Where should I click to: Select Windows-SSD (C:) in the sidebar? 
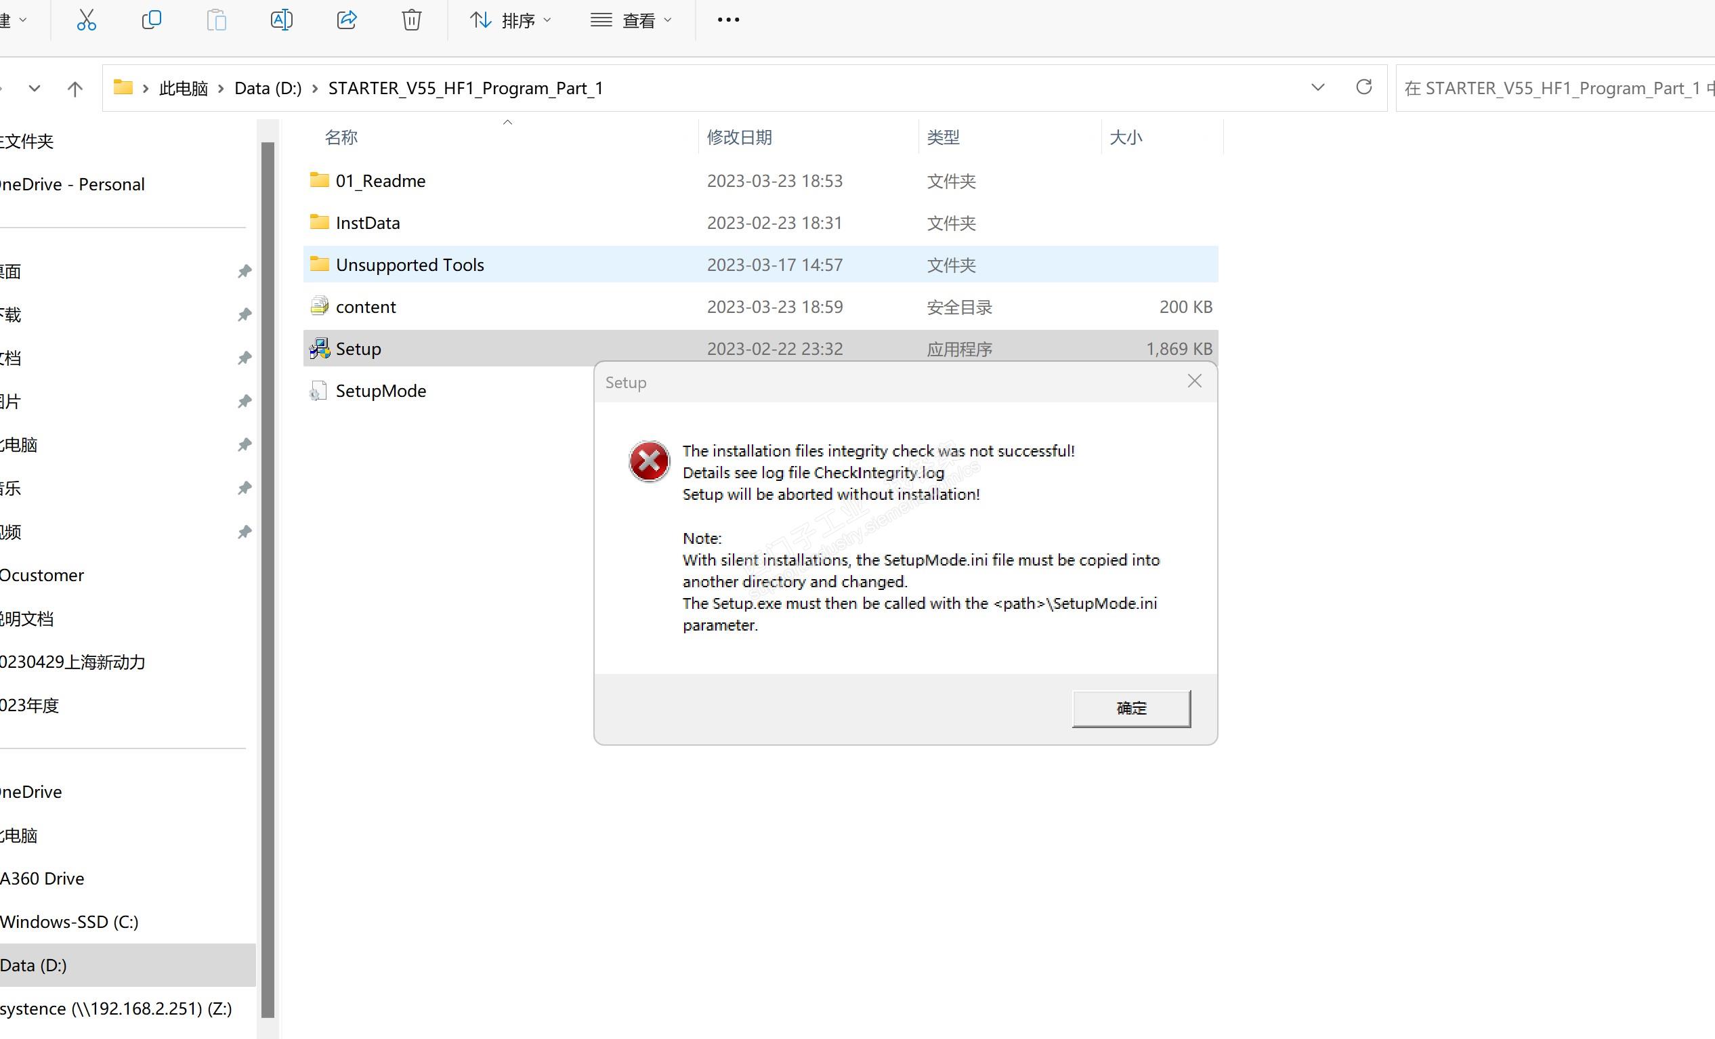pos(70,921)
